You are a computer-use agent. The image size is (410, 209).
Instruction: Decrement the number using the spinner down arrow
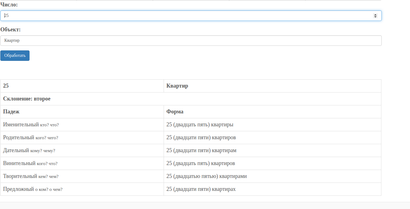click(376, 17)
